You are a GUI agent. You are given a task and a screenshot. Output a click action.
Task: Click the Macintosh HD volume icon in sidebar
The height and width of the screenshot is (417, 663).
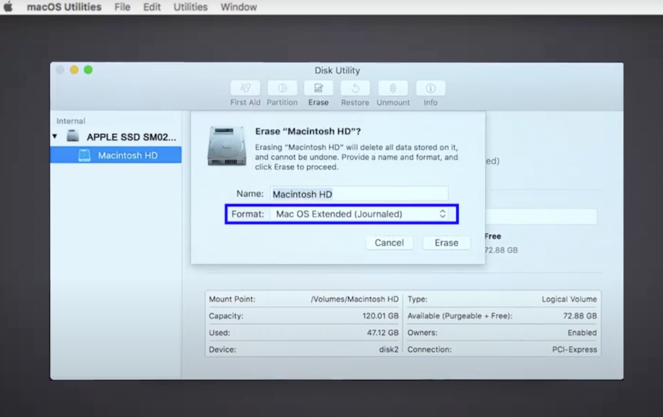(x=84, y=155)
